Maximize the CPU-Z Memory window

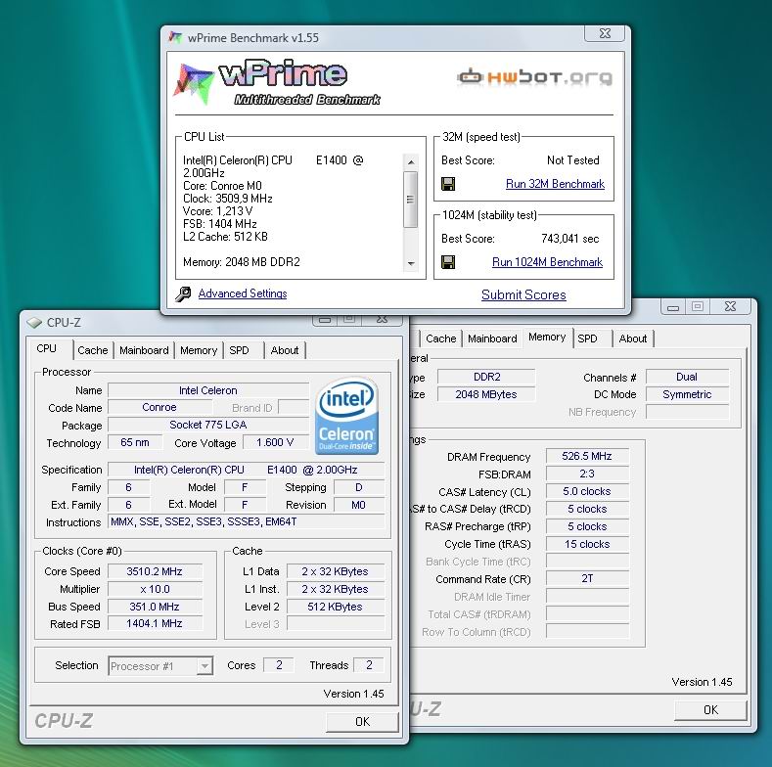coord(699,306)
